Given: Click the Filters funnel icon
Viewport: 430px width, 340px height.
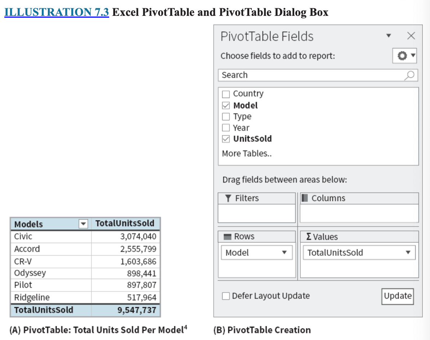Looking at the screenshot, I should click(228, 198).
